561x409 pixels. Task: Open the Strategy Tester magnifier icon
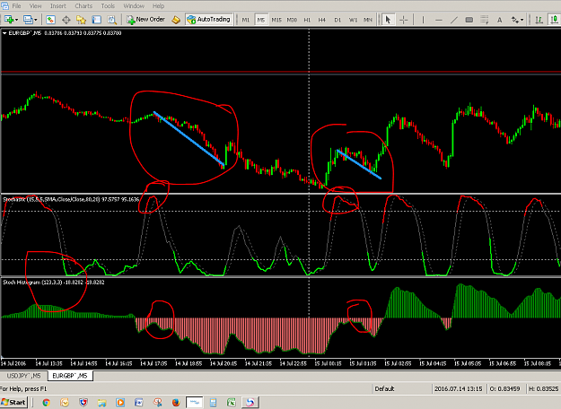(x=112, y=20)
